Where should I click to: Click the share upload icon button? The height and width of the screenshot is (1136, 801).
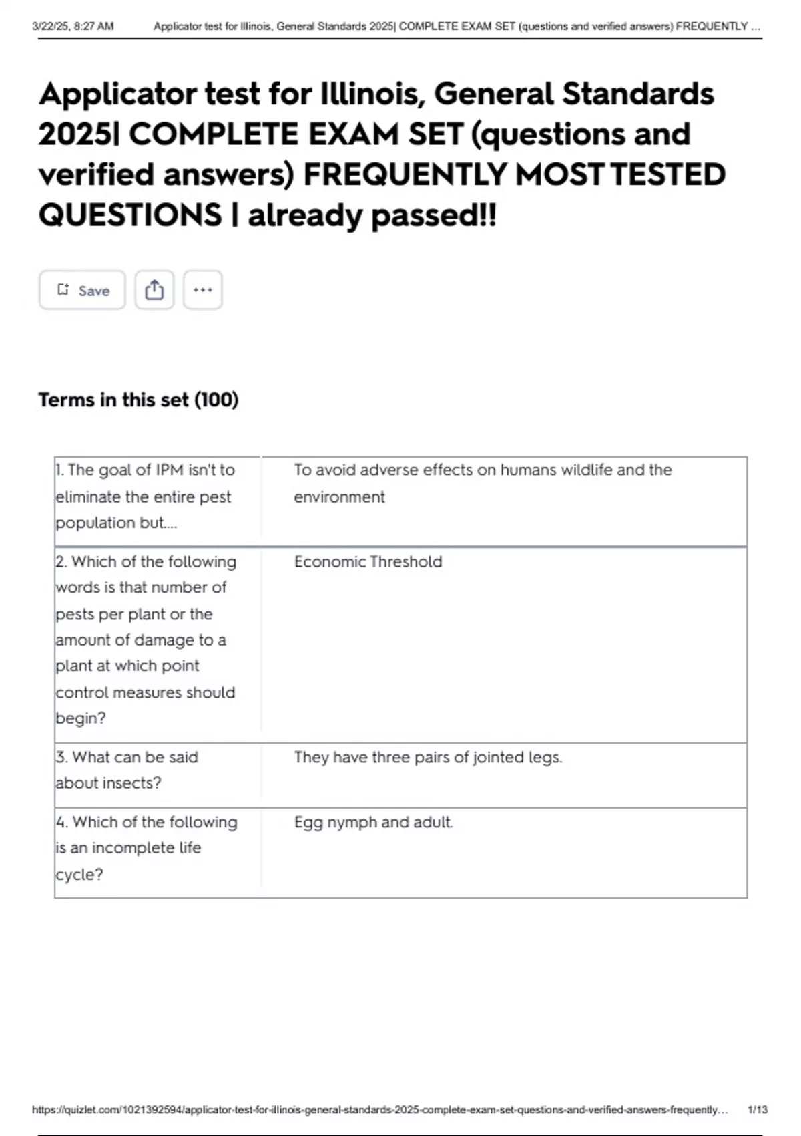[154, 290]
